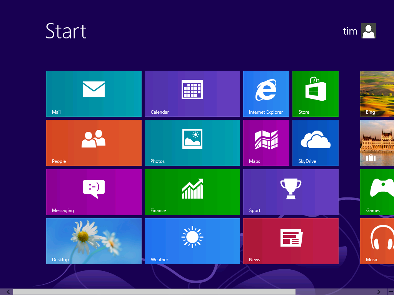Launch Internet Explorer
Viewport: 394px width, 295px height.
click(x=266, y=93)
